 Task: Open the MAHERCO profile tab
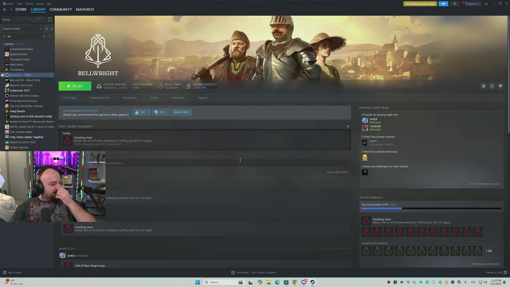coord(85,9)
